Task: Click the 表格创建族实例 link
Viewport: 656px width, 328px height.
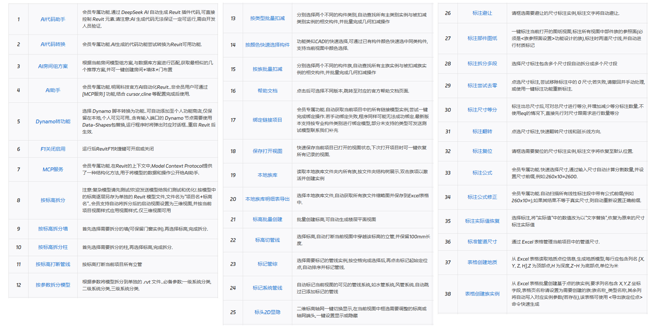Action: click(x=482, y=294)
